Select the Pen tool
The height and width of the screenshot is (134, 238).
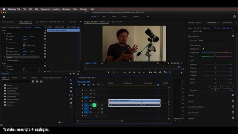click(71, 99)
